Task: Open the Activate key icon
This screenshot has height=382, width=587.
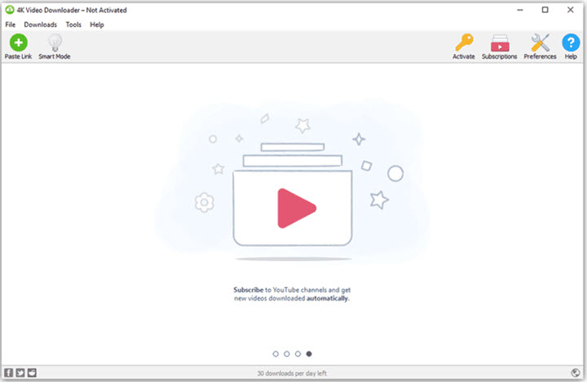Action: pos(464,47)
